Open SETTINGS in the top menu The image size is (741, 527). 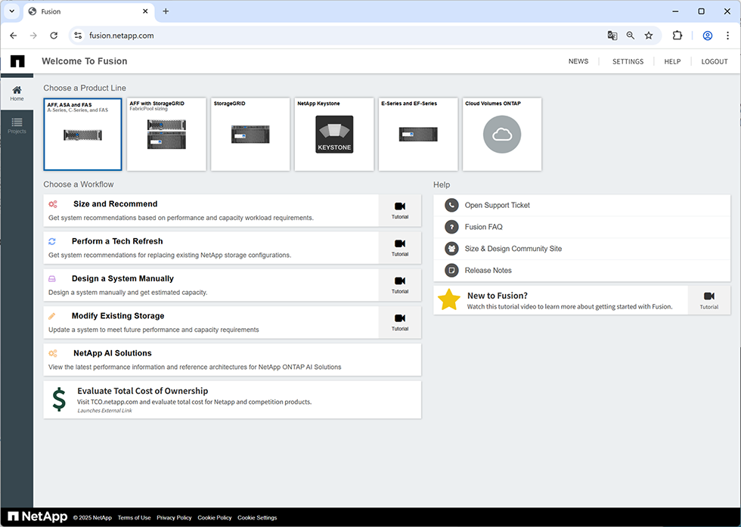(x=628, y=61)
